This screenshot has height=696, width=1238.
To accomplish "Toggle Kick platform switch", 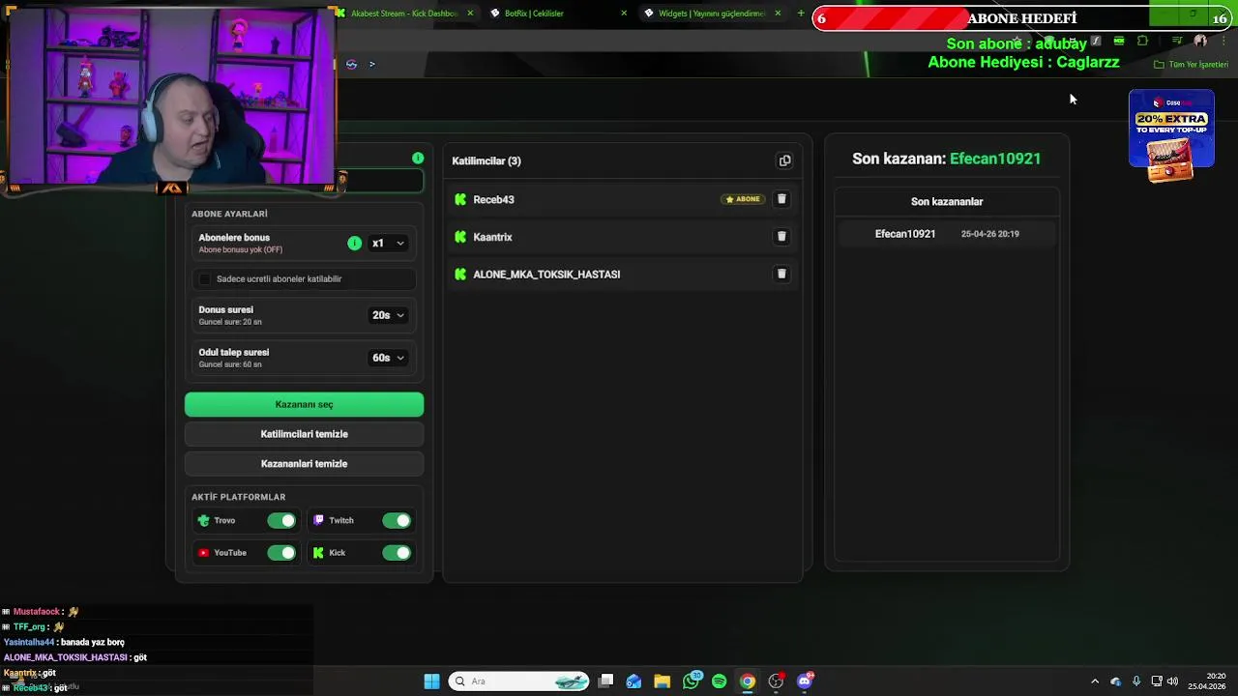I will click(397, 553).
